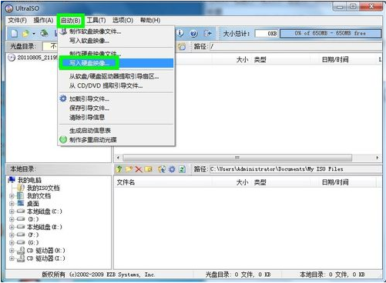Click the green 制作多重启动光碟 icon
386x283 pixels.
pyautogui.click(x=63, y=140)
